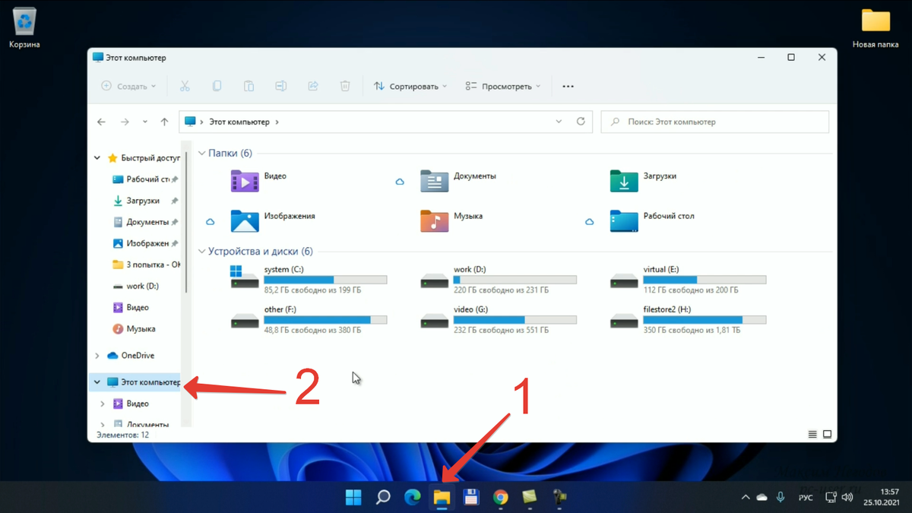The height and width of the screenshot is (513, 912).
Task: Open Загрузки in quick access sidebar
Action: (x=144, y=201)
